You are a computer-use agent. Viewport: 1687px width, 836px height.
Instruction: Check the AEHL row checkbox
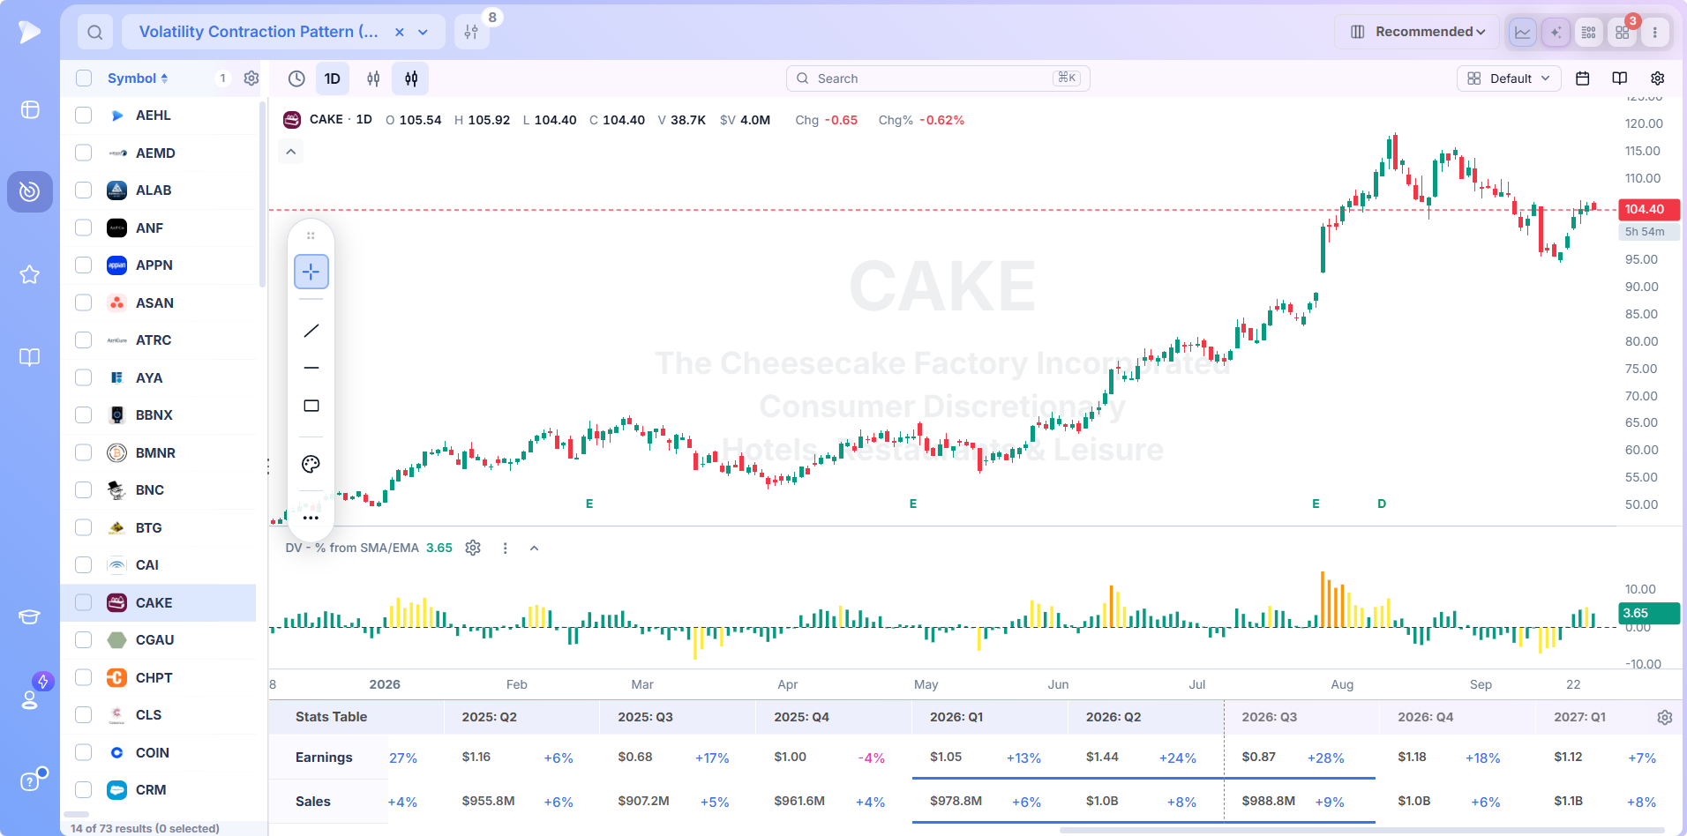click(84, 116)
